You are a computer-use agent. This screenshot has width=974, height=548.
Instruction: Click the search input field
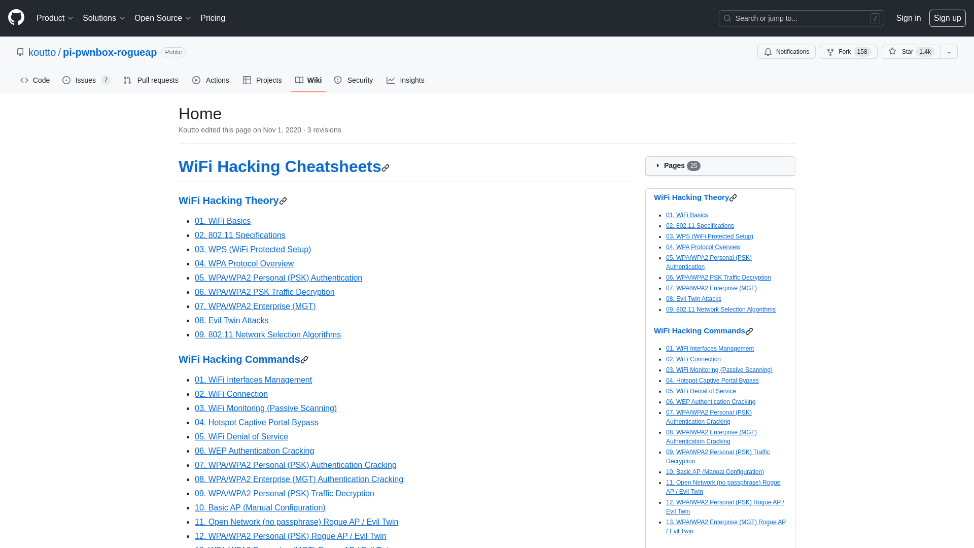[801, 18]
